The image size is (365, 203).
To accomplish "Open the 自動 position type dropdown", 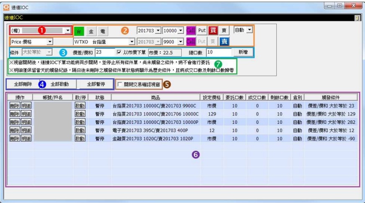I will click(x=249, y=30).
